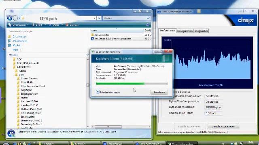The height and width of the screenshot is (145, 259).
Task: Refresh the folder with the address bar refresh icon
Action: point(99,18)
